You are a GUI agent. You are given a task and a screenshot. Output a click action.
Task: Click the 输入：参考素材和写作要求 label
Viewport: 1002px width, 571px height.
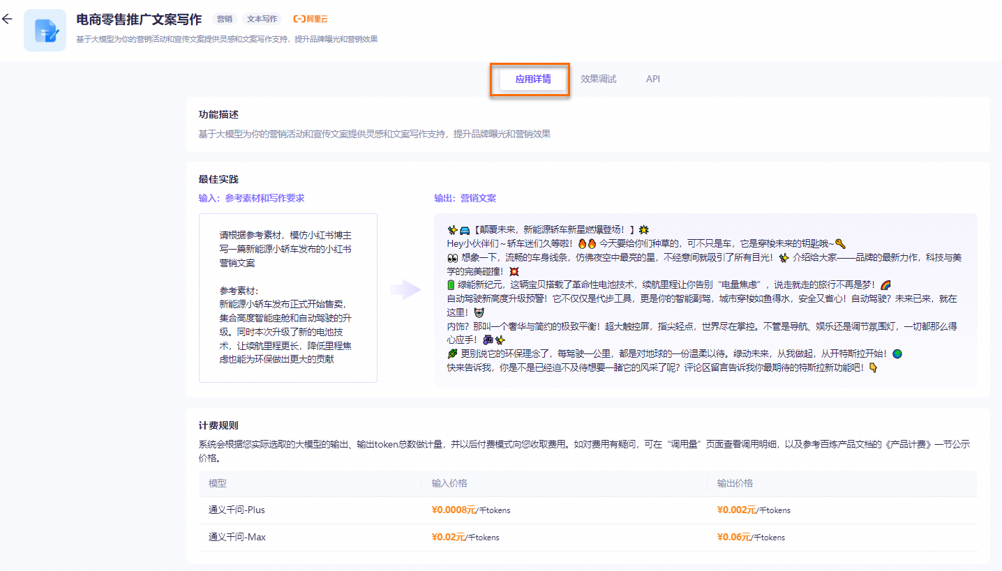tap(251, 198)
